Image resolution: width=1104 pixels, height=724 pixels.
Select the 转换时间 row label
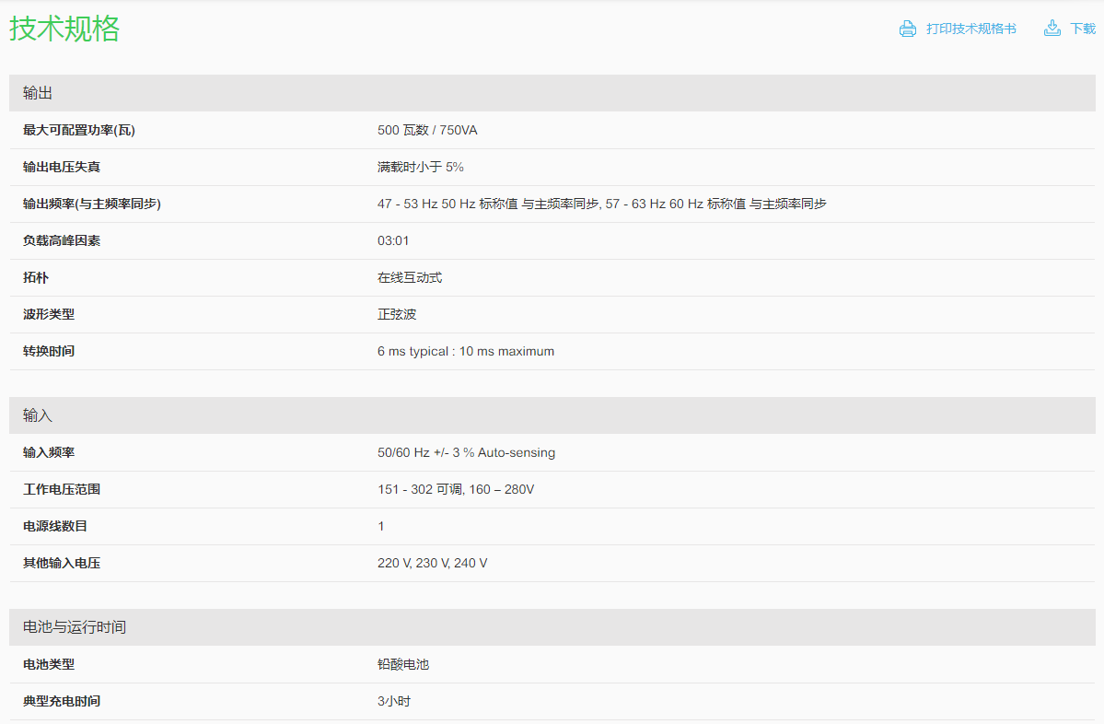click(x=49, y=351)
